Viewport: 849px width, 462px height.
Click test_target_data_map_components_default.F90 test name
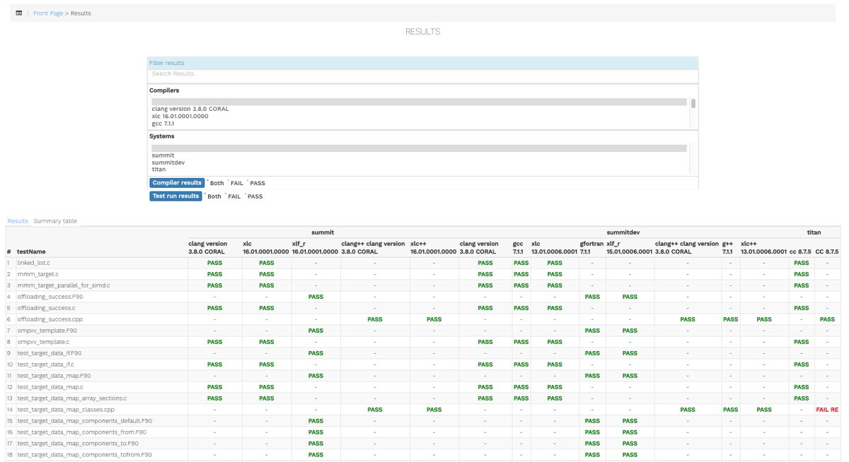85,421
